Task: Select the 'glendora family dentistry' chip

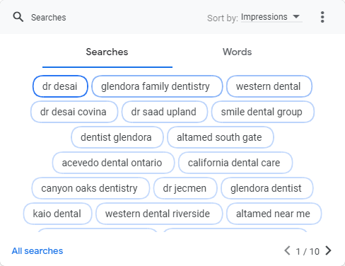Action: 157,86
